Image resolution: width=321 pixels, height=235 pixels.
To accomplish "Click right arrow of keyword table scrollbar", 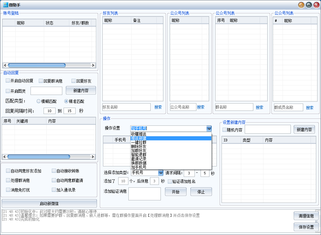I will coord(93,157).
